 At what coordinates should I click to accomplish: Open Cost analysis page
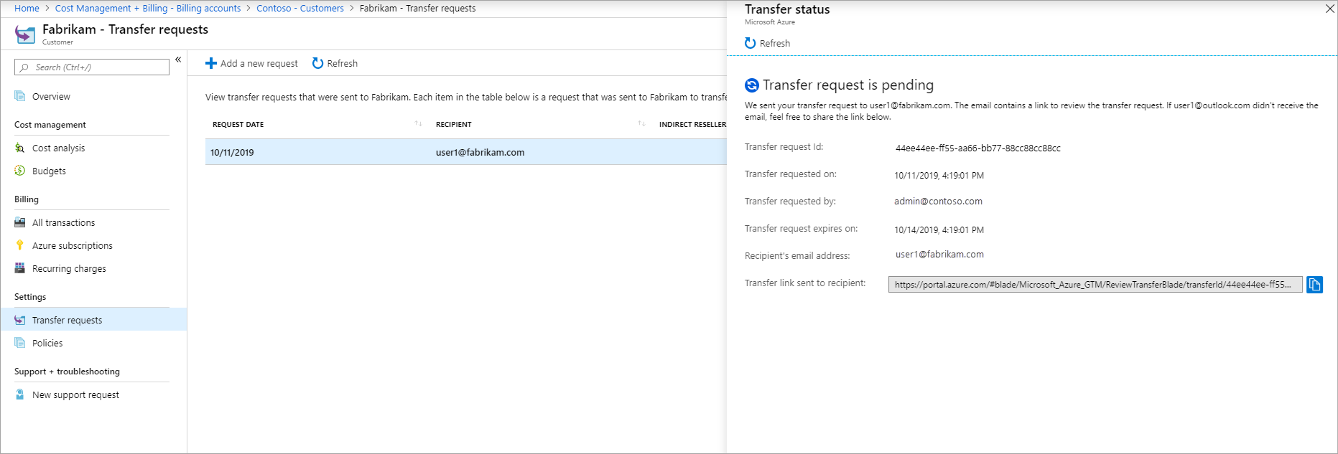(x=58, y=148)
